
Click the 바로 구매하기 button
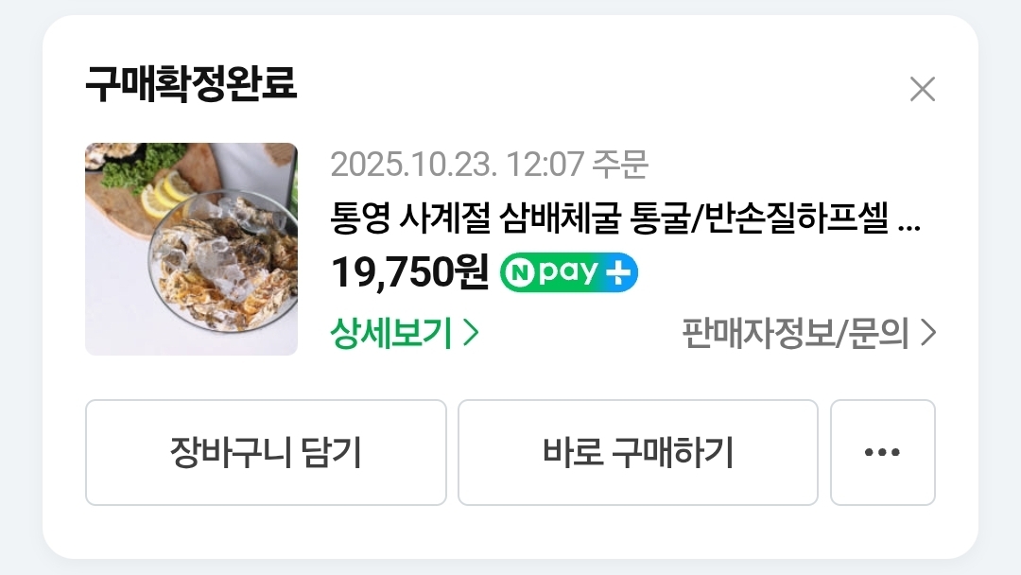pos(637,452)
